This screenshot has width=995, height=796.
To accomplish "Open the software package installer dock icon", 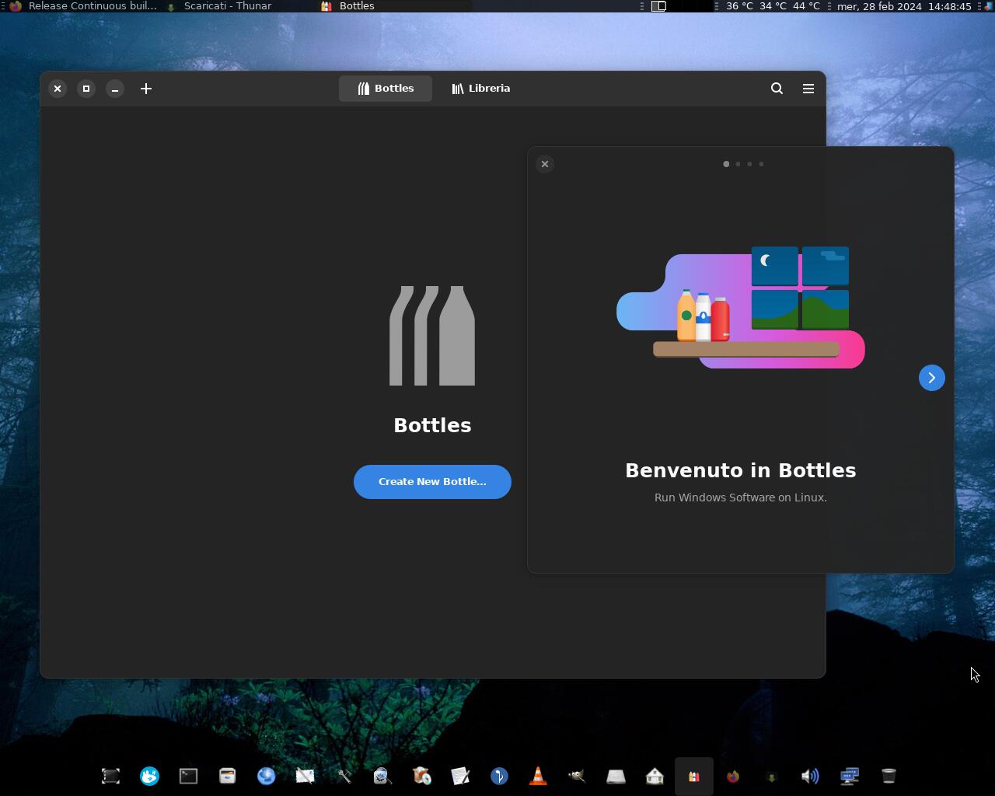I will pos(421,776).
